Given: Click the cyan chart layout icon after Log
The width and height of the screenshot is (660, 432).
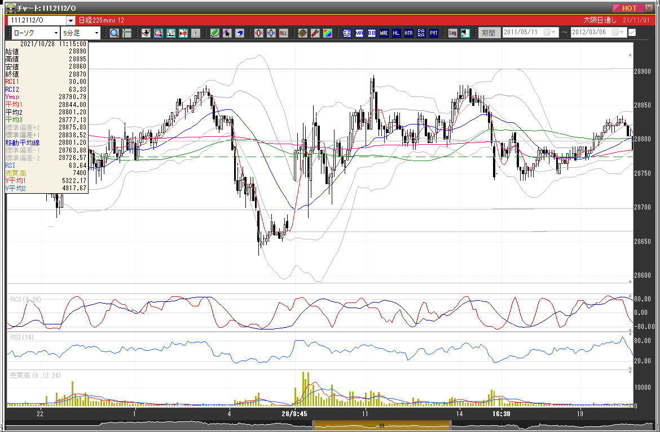Looking at the screenshot, I should (x=465, y=33).
